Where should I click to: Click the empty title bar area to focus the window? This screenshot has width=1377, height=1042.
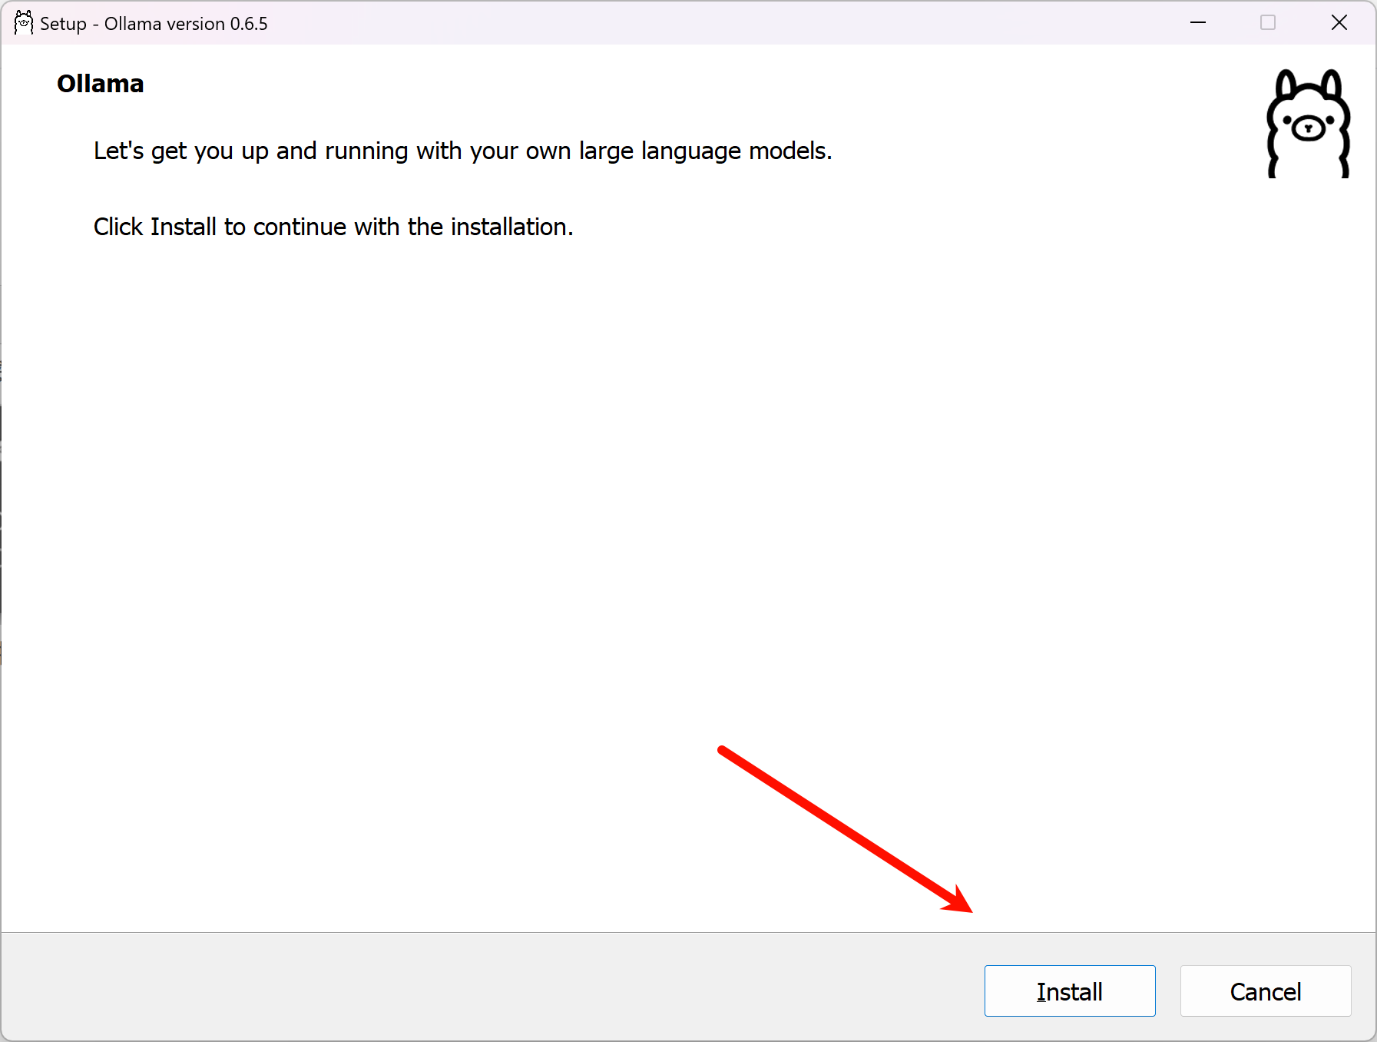(x=691, y=23)
